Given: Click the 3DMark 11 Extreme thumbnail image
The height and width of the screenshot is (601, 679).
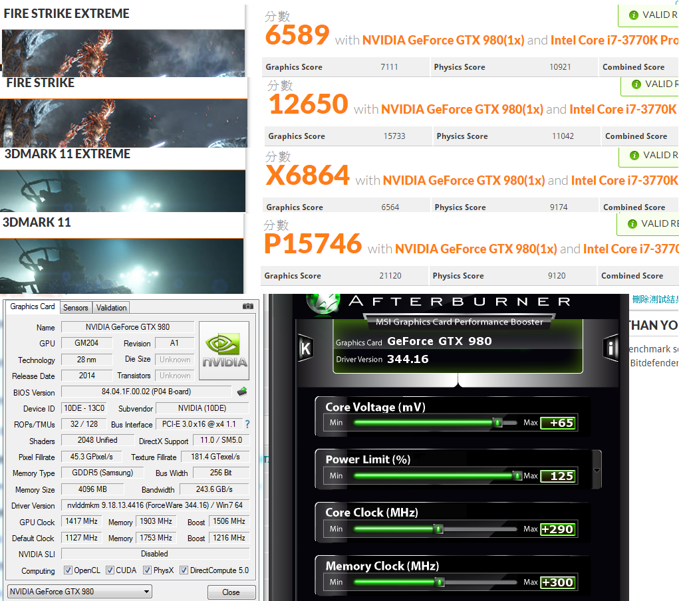Looking at the screenshot, I should [122, 191].
